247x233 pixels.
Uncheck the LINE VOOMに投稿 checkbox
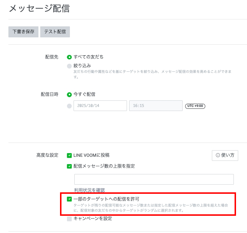[69, 155]
